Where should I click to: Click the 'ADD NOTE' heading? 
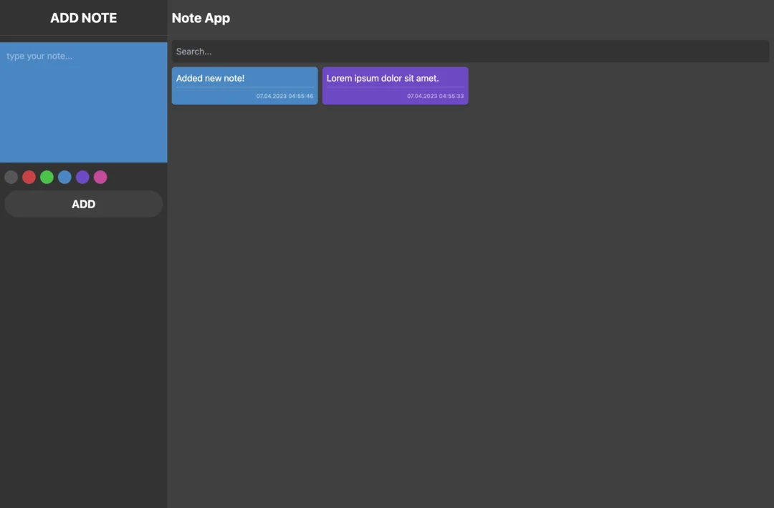point(83,18)
